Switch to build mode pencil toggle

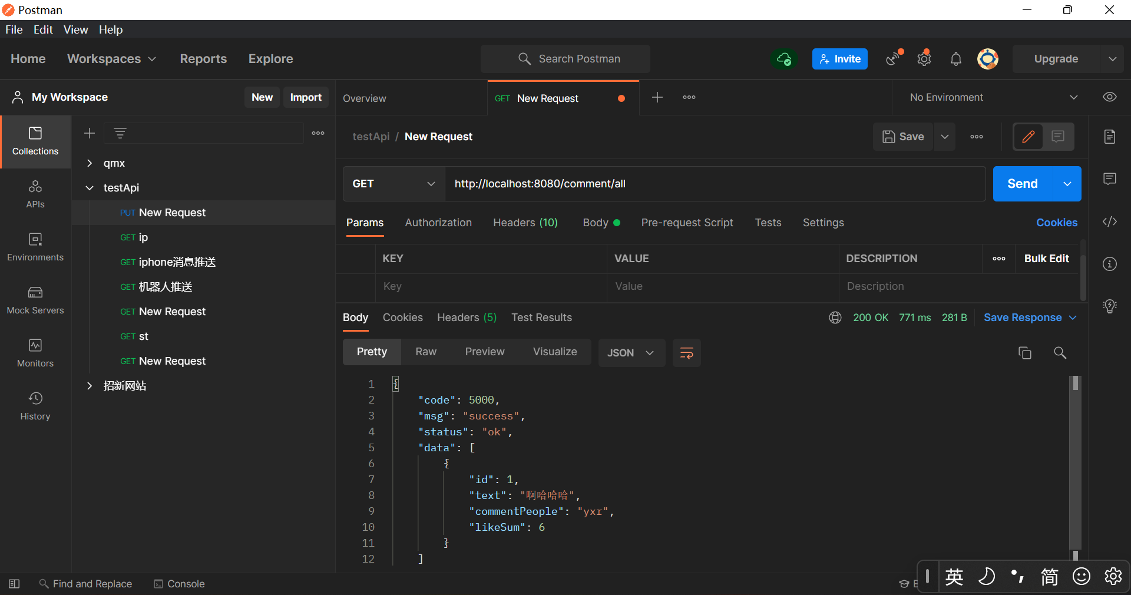(x=1029, y=137)
